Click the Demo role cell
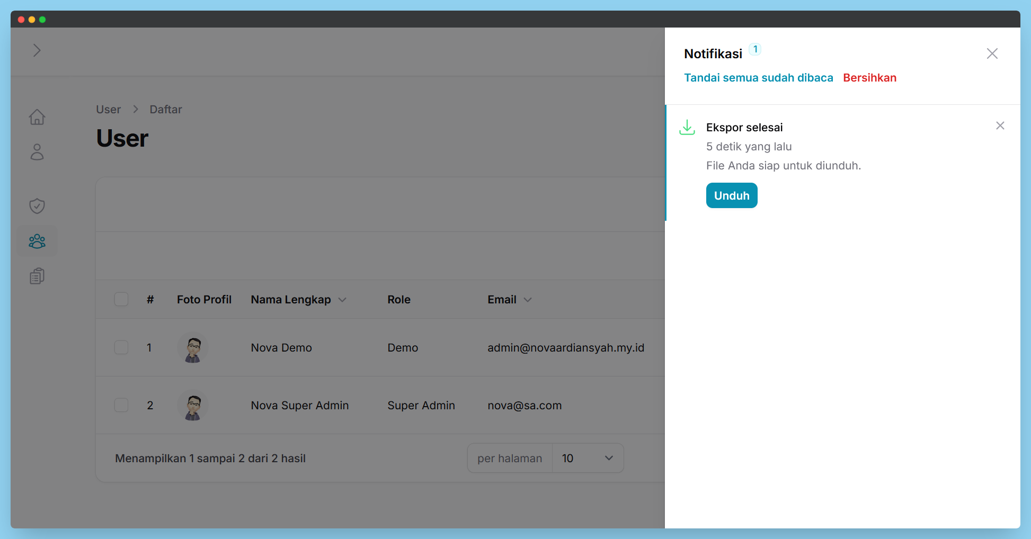The height and width of the screenshot is (539, 1031). coord(403,348)
